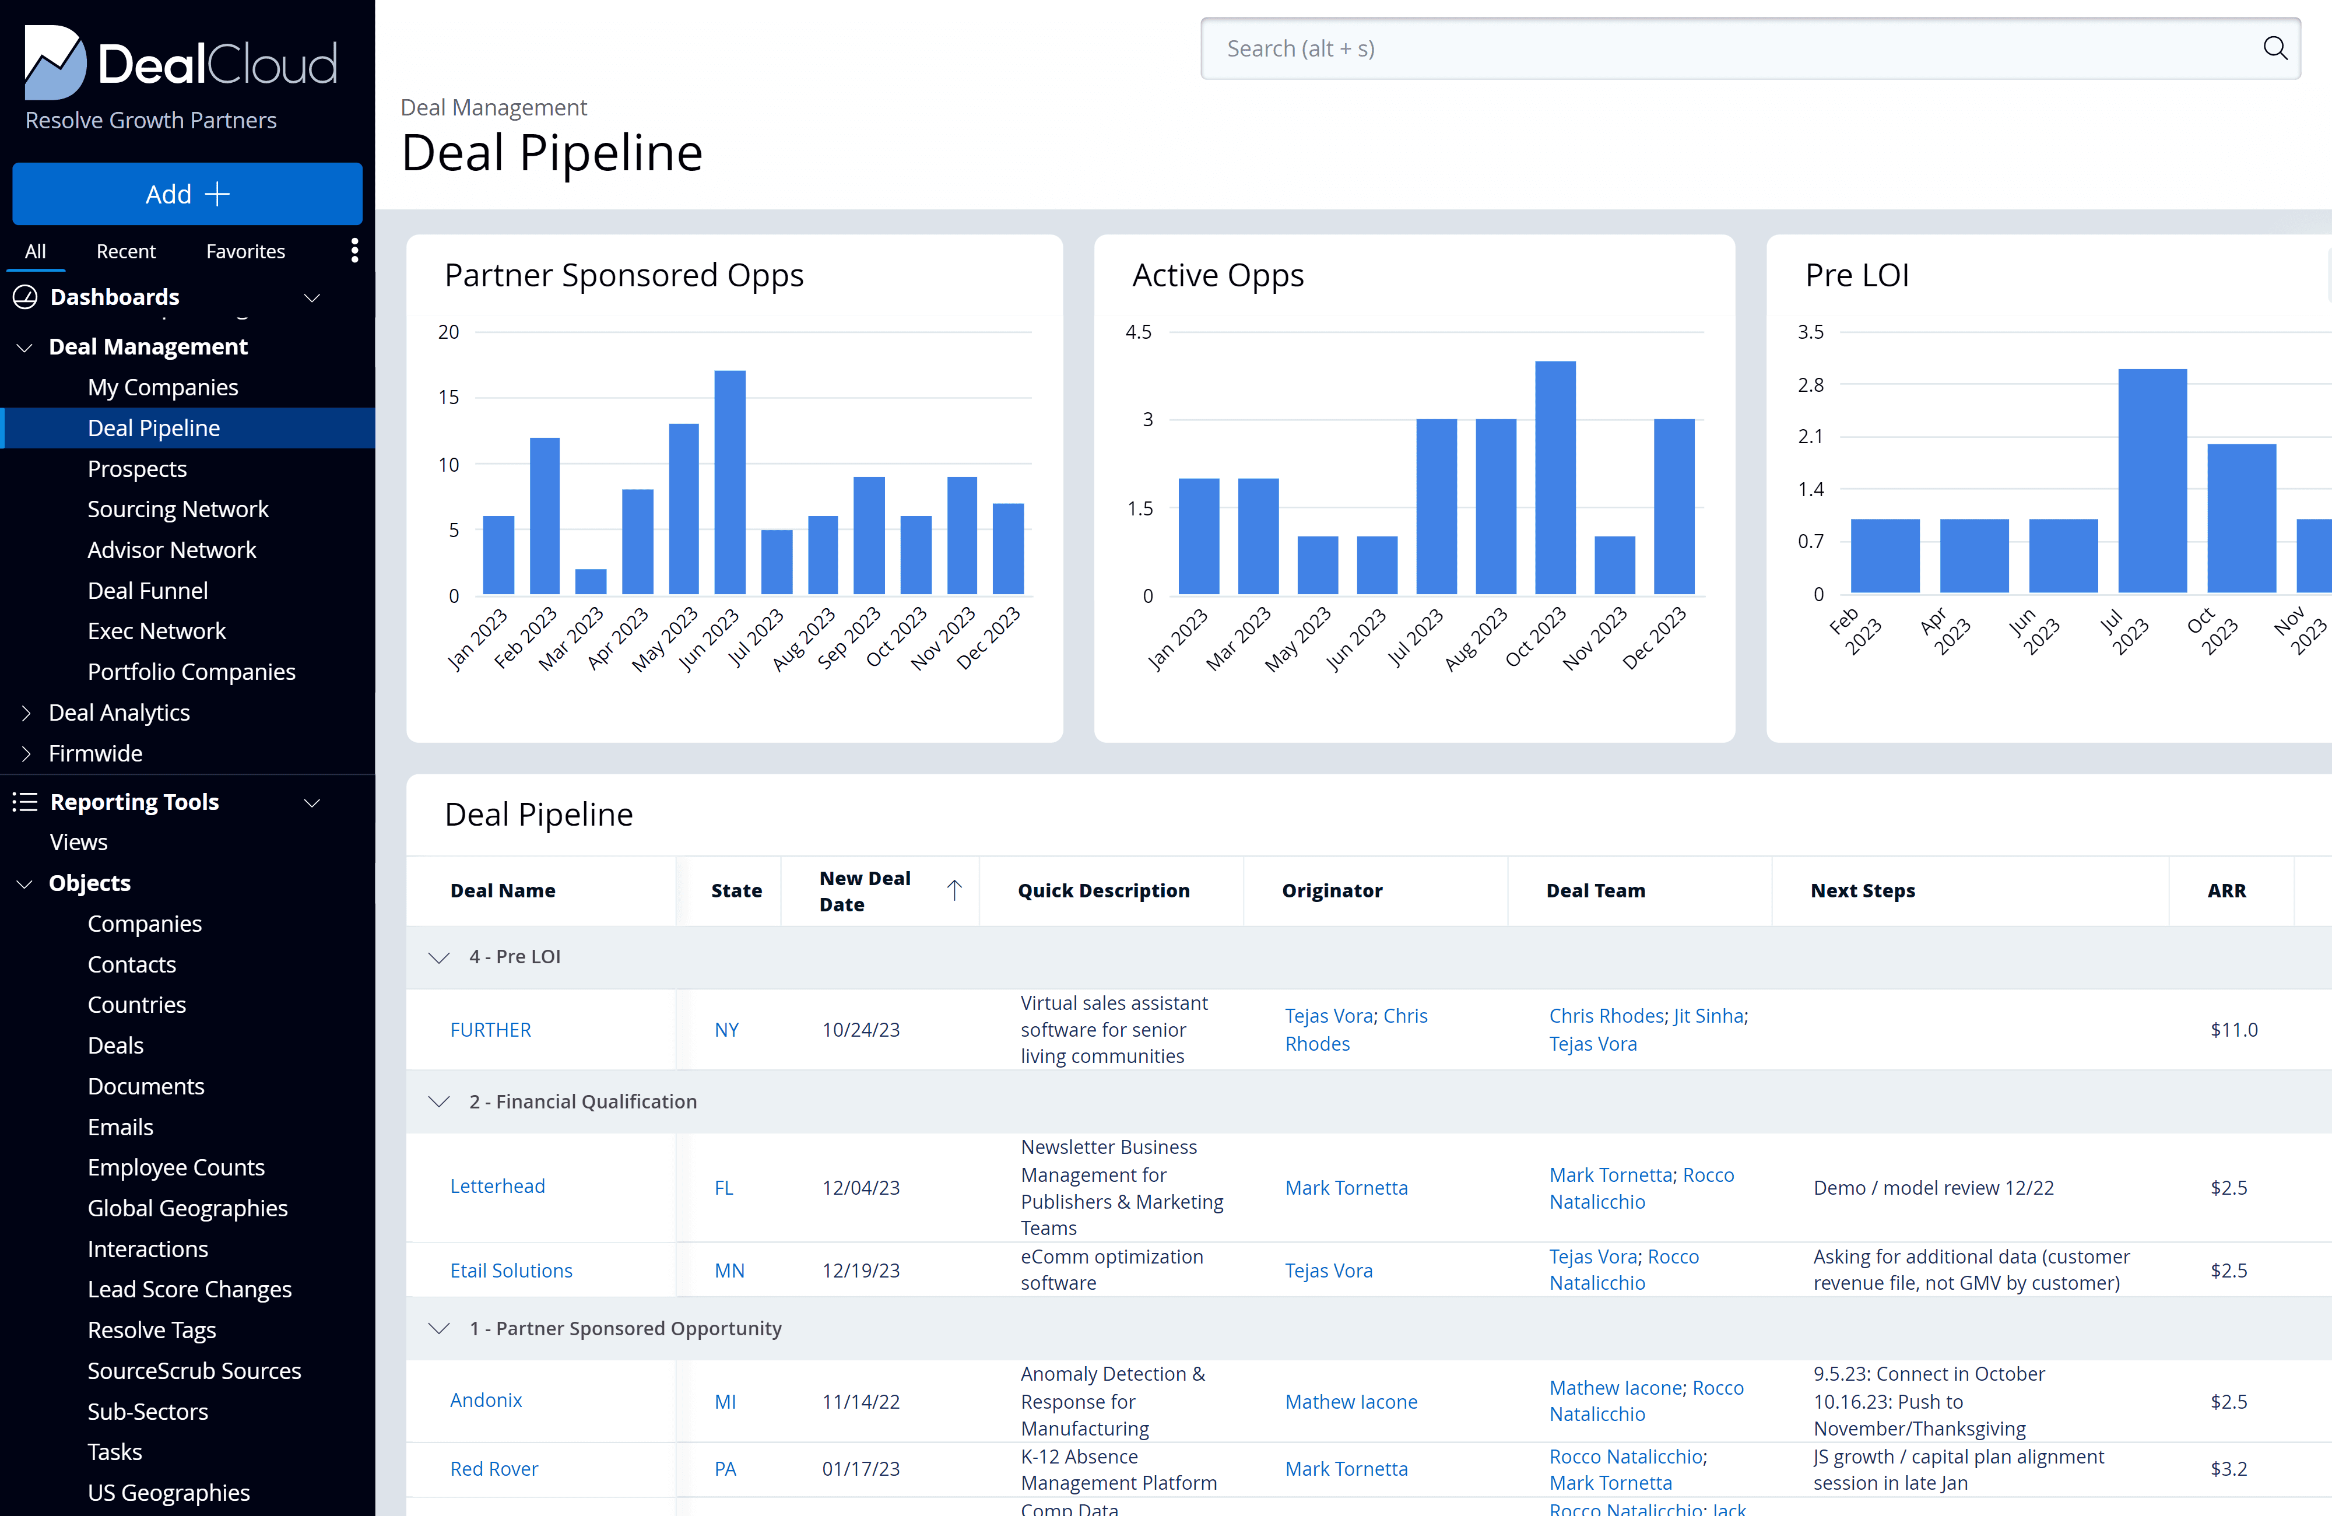Screen dimensions: 2332x1516
Task: Click the search magnifier icon
Action: (x=2274, y=48)
